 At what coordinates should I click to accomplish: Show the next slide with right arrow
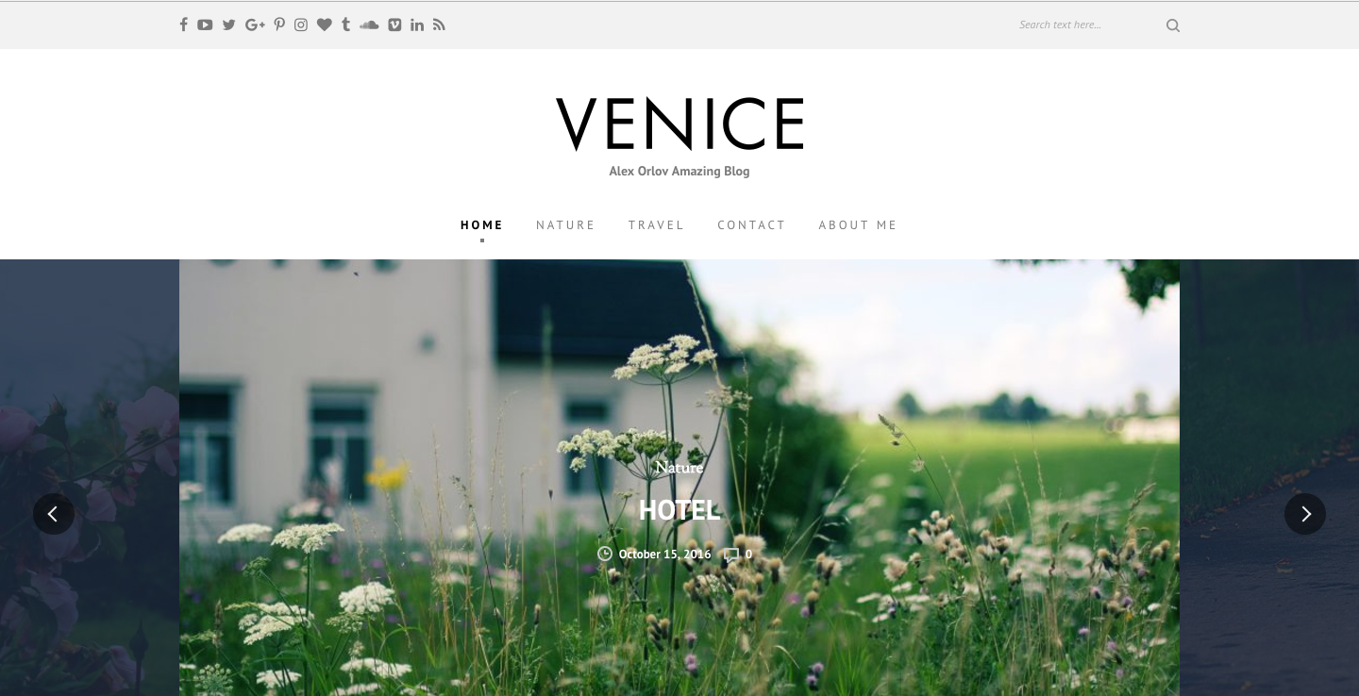[x=1305, y=514]
